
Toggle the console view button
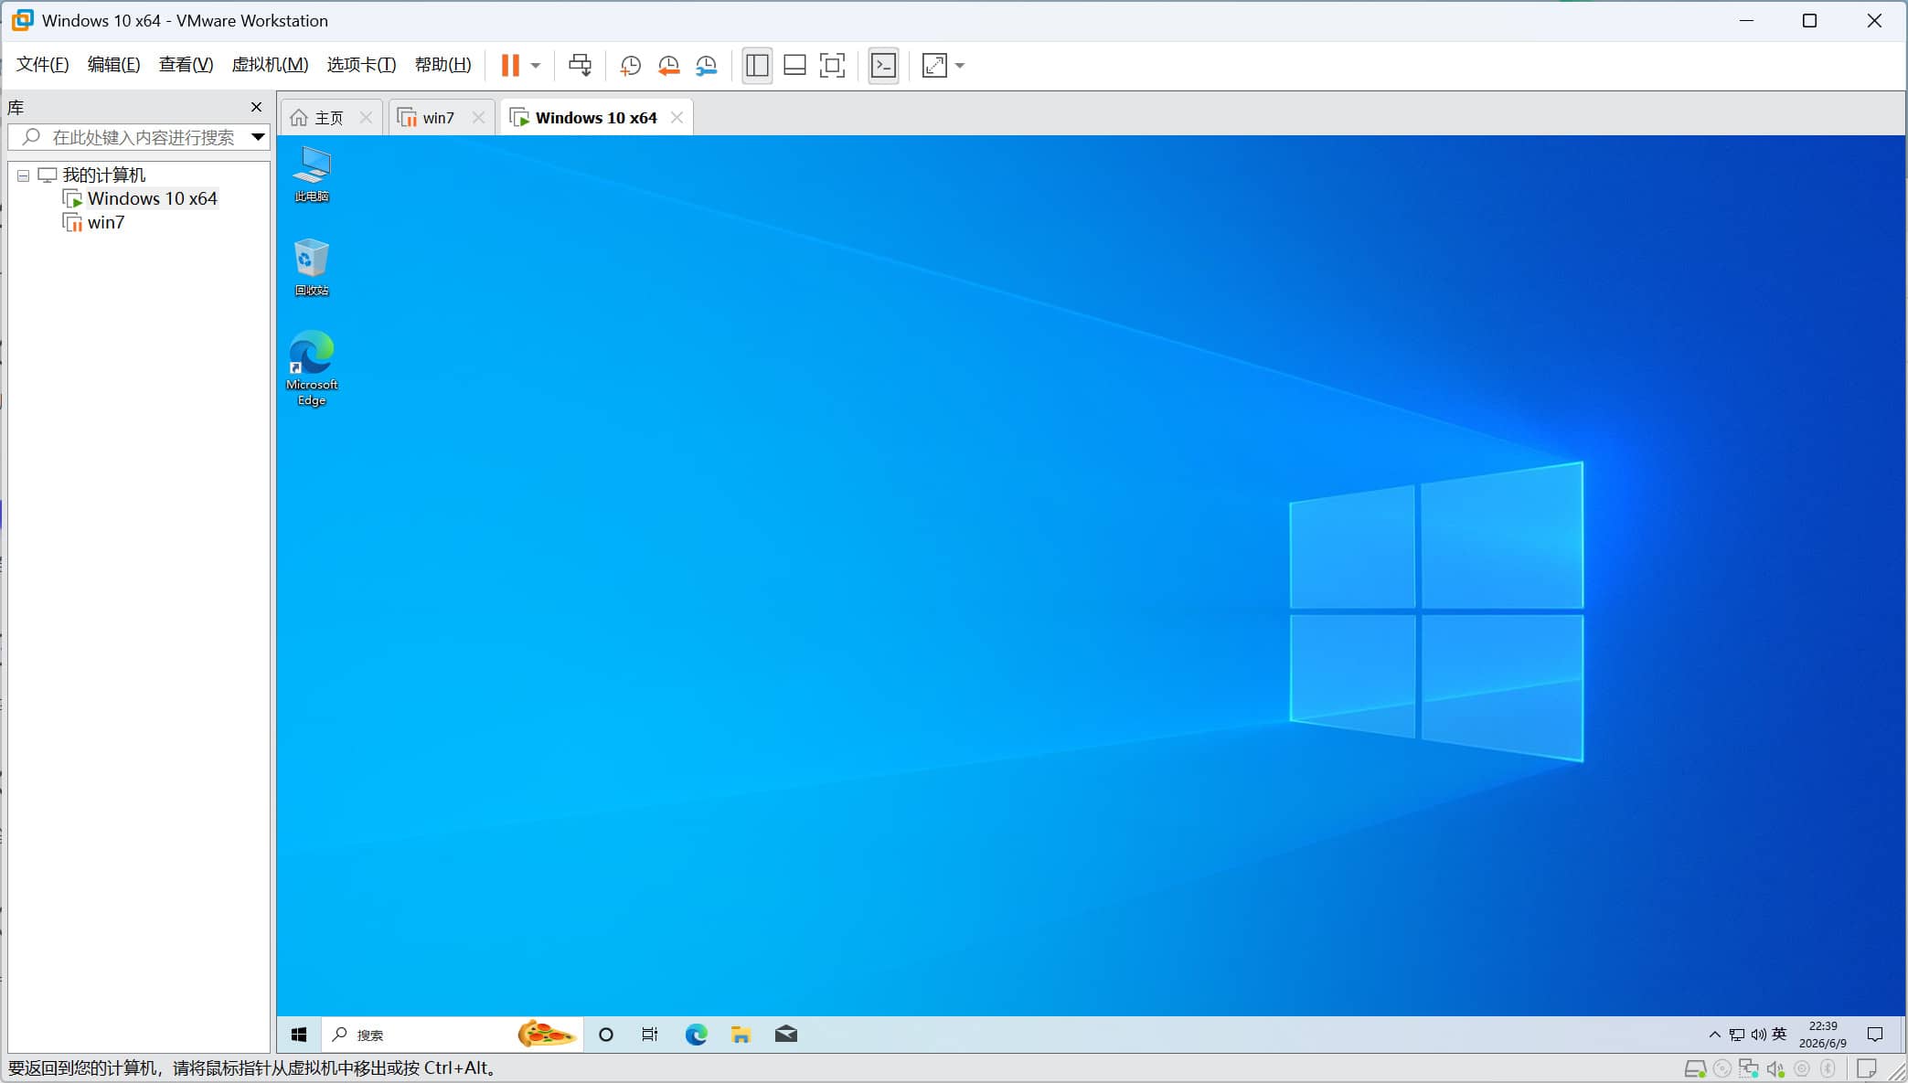[x=883, y=65]
